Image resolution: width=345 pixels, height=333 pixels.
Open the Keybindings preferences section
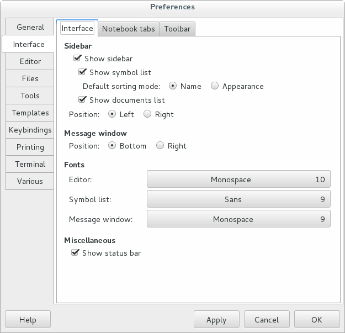[x=30, y=130]
